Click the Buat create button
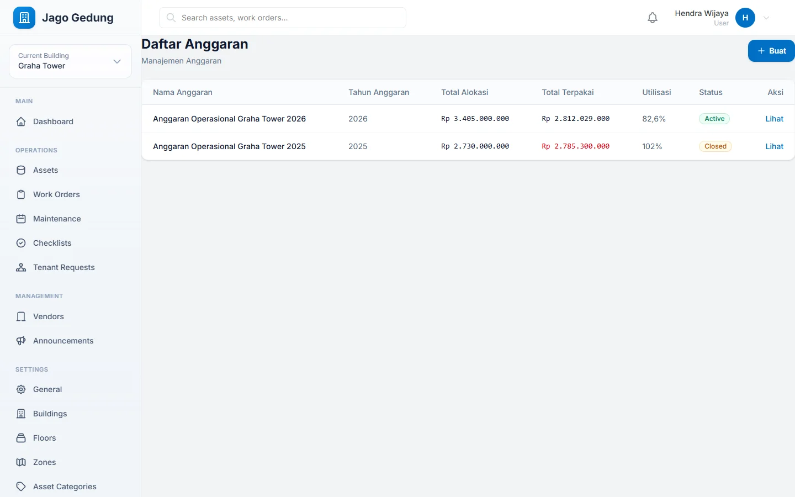This screenshot has width=795, height=497. [771, 51]
